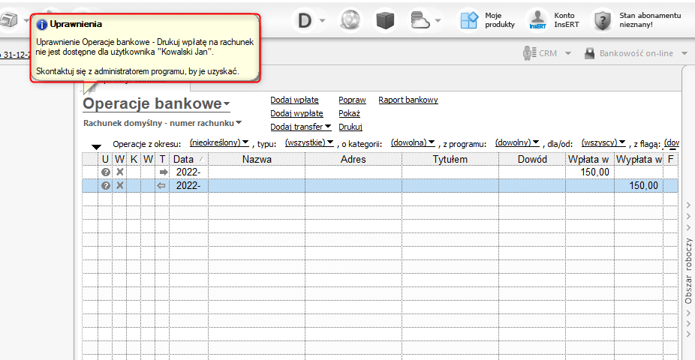
Task: Click the Tytułem column header
Action: tap(450, 159)
